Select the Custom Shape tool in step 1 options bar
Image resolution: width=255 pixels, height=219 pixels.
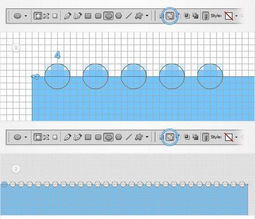click(139, 16)
